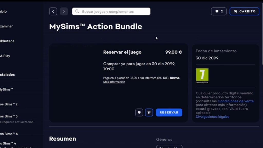
Task: Open Biblioteca in sidebar
Action: tap(7, 41)
